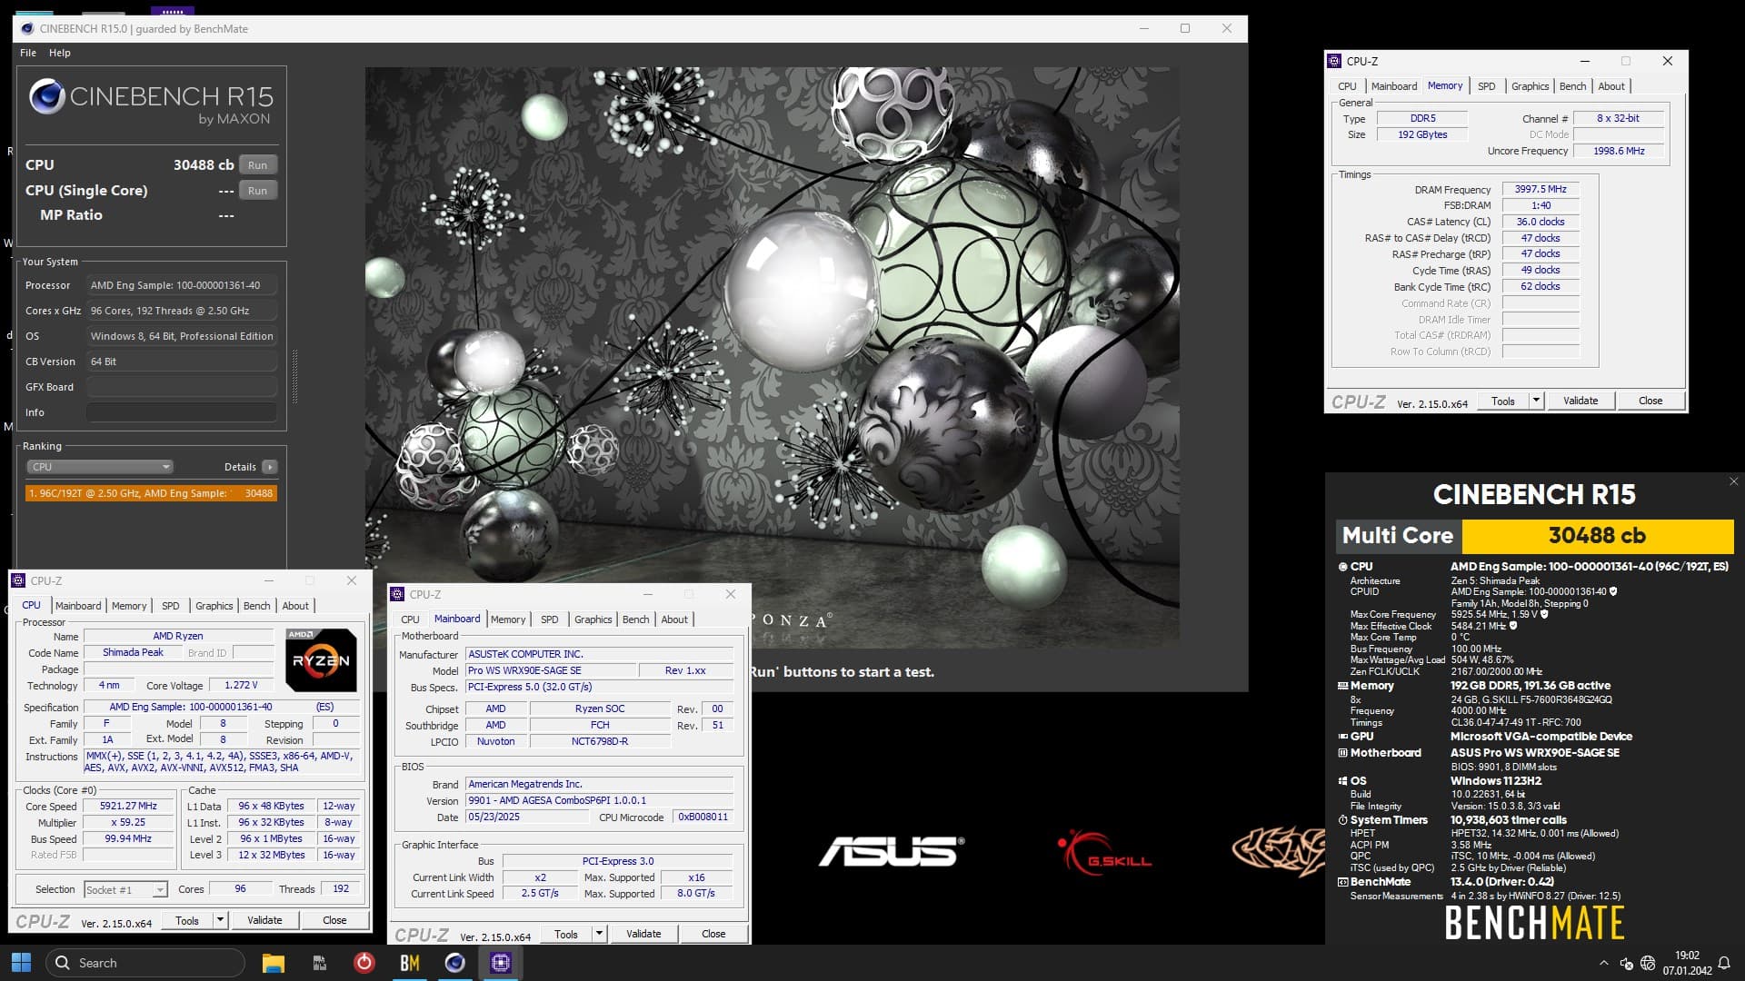Open BenchMate from the BM taskbar icon
This screenshot has width=1745, height=981.
pos(410,962)
